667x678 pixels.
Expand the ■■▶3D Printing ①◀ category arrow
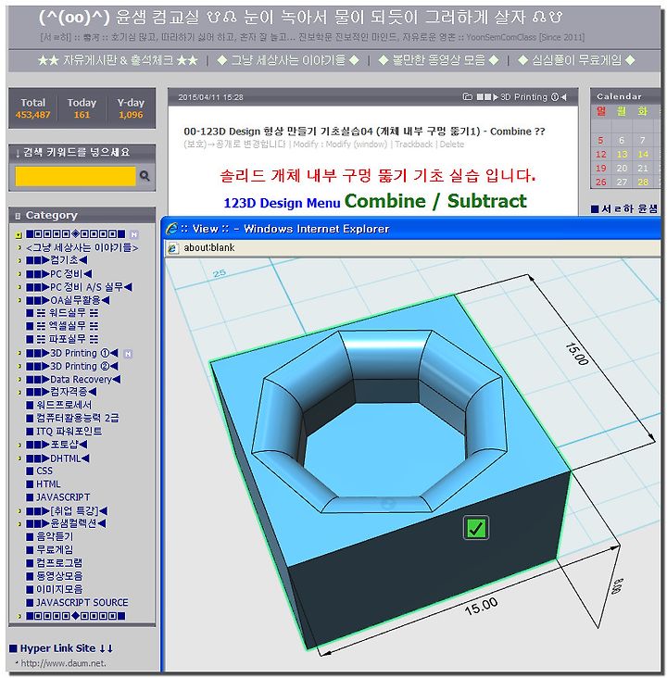coord(19,353)
